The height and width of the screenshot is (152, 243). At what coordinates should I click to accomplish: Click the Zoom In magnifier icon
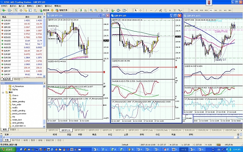(91, 10)
